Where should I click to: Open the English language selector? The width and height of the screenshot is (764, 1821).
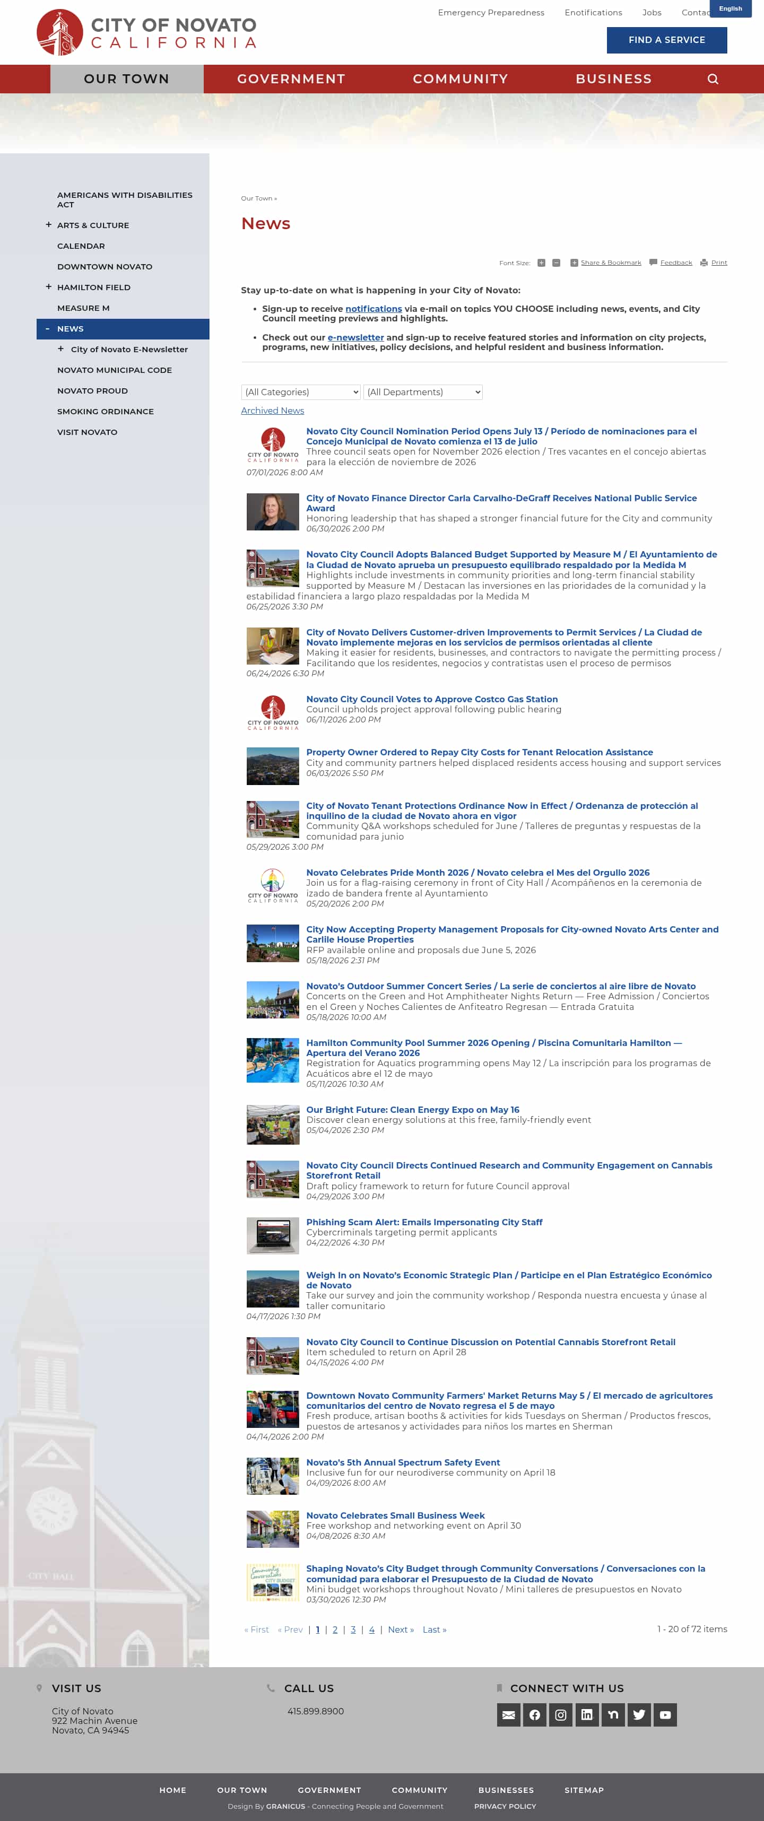(x=730, y=8)
